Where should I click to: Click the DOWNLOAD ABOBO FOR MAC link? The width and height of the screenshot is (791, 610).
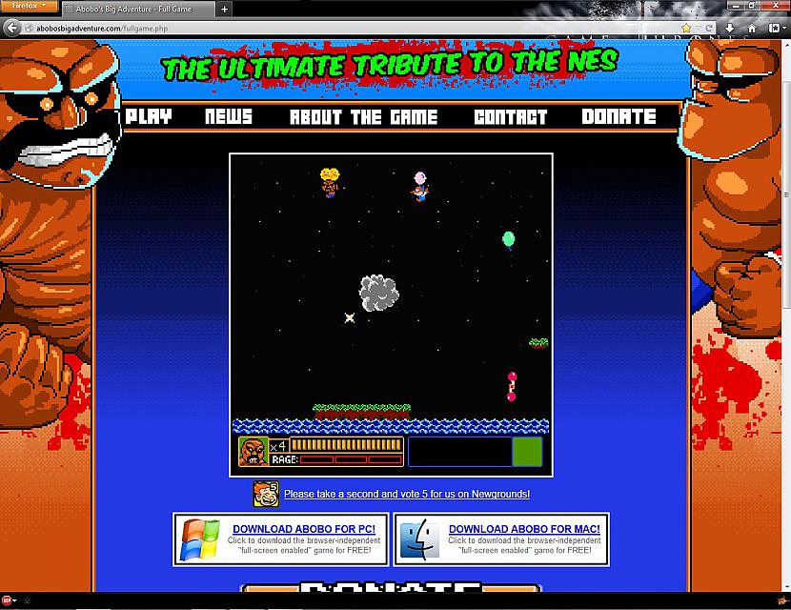(x=525, y=529)
